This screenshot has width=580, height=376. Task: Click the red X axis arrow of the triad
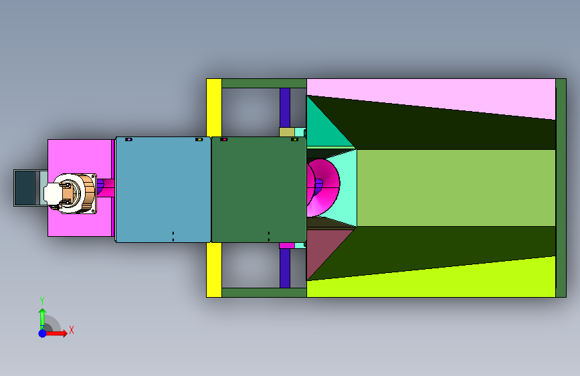tap(56, 333)
